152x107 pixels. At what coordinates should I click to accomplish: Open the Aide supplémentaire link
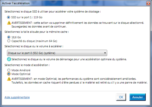[17, 97]
